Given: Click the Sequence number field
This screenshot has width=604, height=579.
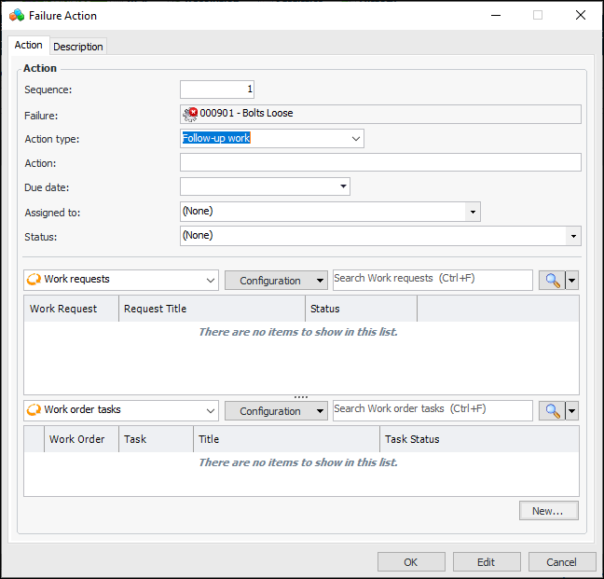Looking at the screenshot, I should (217, 90).
